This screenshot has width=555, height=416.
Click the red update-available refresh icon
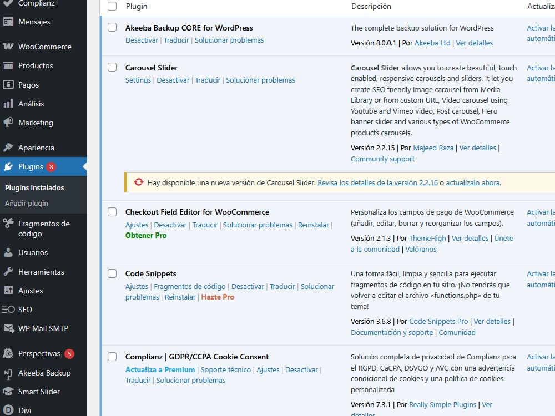[138, 182]
